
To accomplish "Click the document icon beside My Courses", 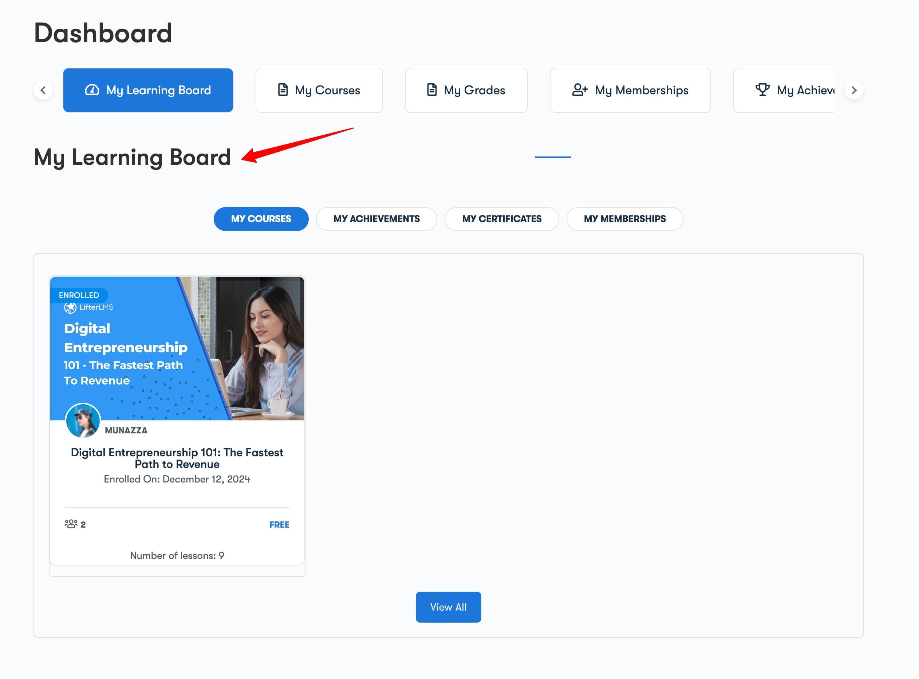I will coord(283,90).
